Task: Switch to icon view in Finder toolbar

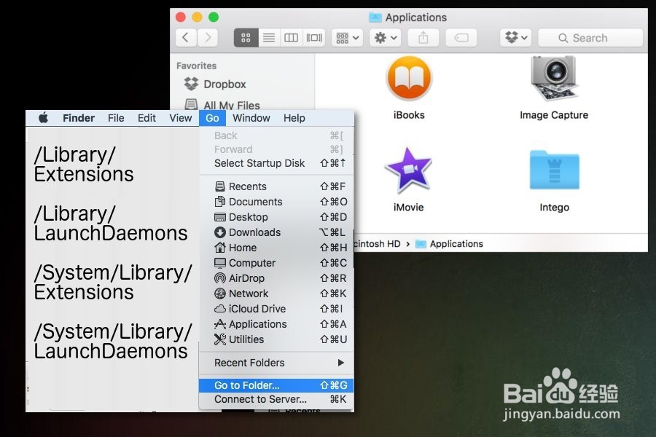Action: [x=246, y=38]
